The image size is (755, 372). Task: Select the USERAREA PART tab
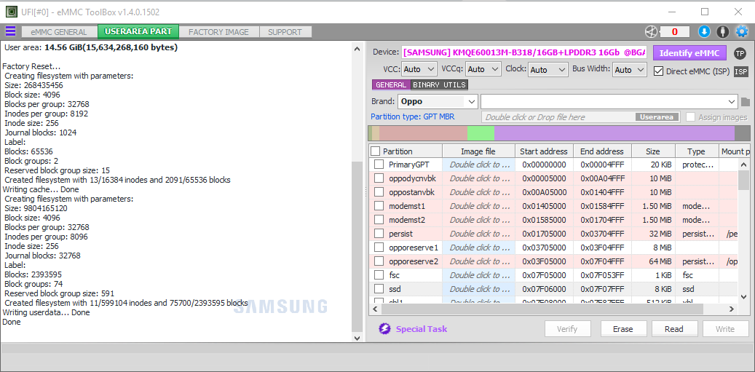(138, 32)
